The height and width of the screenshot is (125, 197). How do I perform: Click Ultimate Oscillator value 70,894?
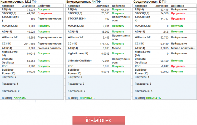pyautogui.click(x=105, y=61)
